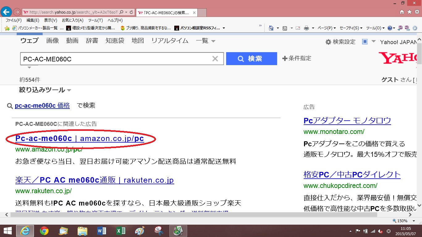The width and height of the screenshot is (422, 237).
Task: Open 楽天/PC AC me060c通販 rakuten link
Action: (x=95, y=180)
